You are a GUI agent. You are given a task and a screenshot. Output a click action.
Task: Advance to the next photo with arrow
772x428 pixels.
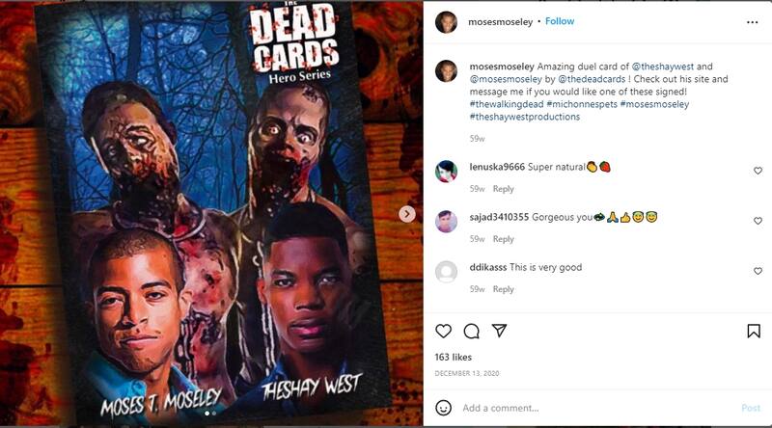[x=406, y=214]
